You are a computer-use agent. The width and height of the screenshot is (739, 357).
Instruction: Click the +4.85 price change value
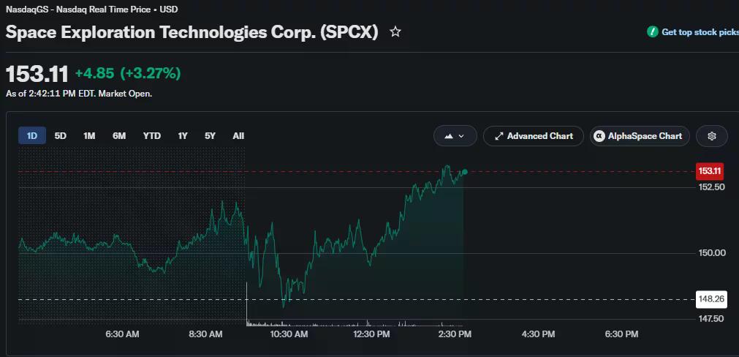[x=95, y=74]
